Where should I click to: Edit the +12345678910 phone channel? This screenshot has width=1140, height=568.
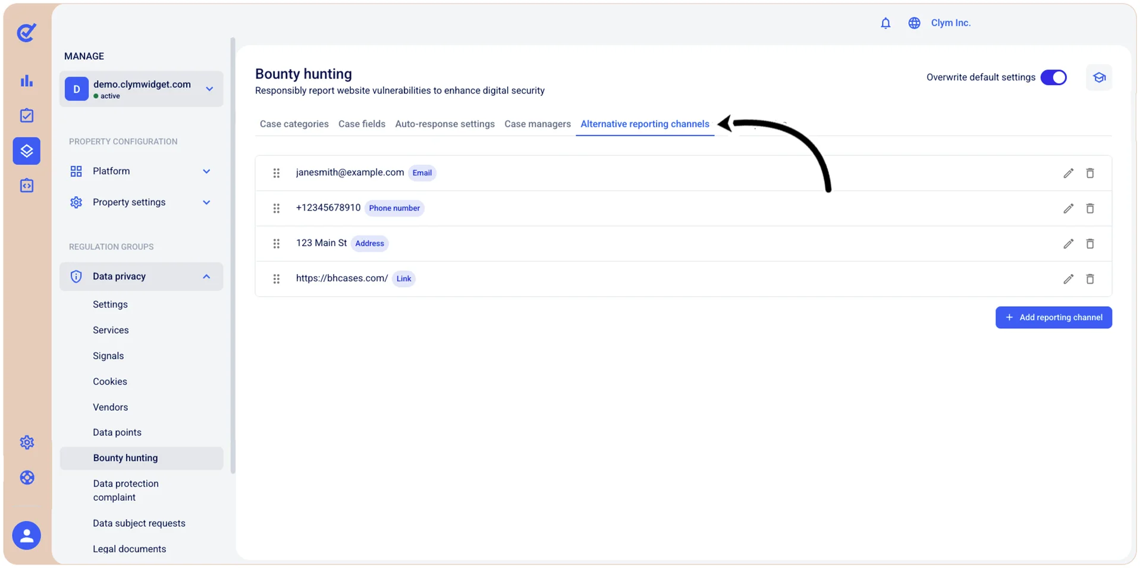(x=1069, y=208)
